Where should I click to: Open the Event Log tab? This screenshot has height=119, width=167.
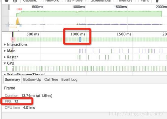(69, 80)
